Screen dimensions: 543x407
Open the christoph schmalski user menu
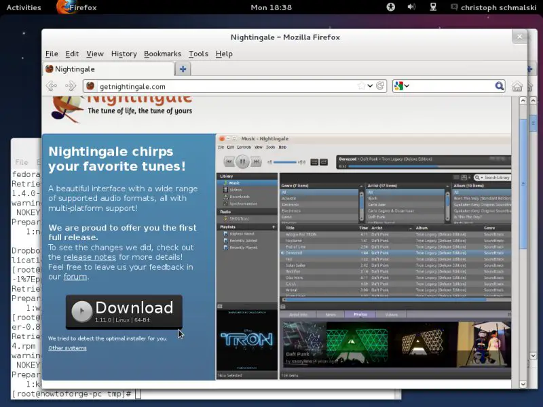494,7
